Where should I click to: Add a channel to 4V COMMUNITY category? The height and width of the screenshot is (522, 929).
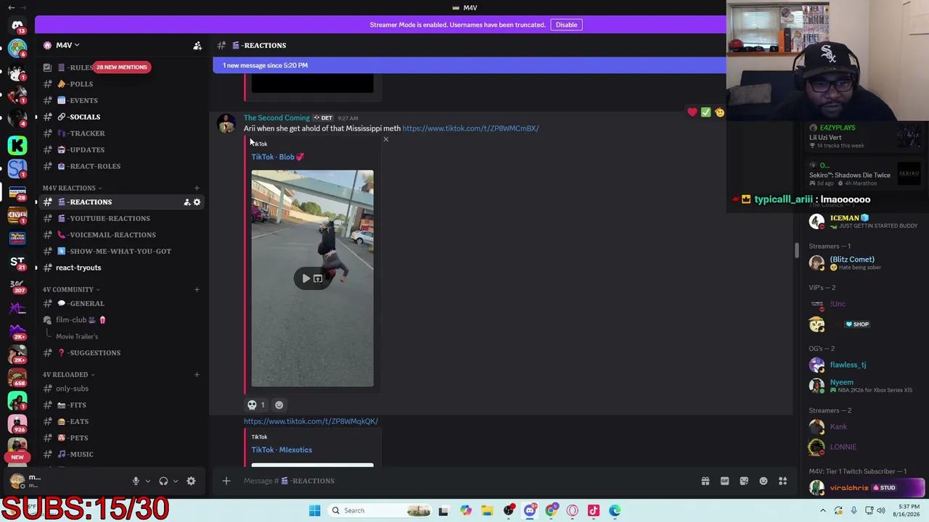(x=197, y=290)
